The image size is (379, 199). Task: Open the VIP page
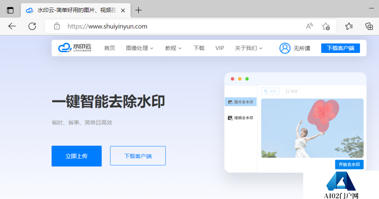pos(220,48)
